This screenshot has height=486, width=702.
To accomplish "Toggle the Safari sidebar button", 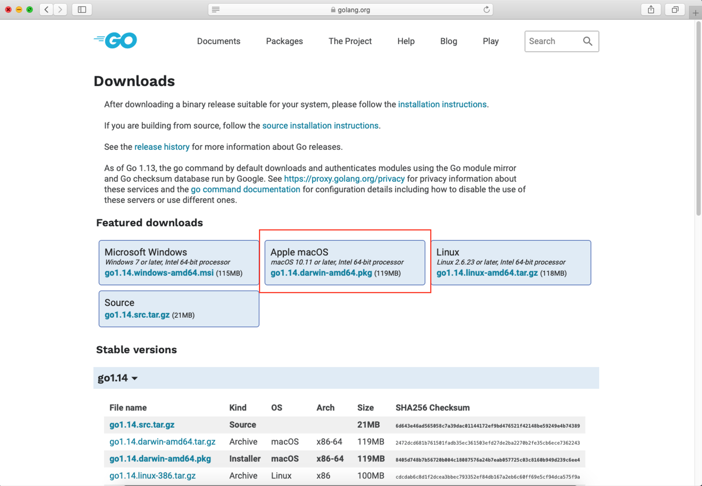I will click(x=82, y=10).
